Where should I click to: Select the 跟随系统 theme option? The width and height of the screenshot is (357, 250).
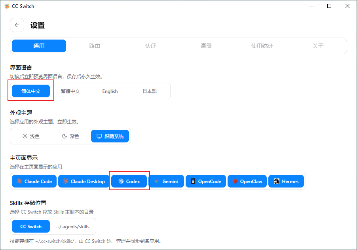110,136
